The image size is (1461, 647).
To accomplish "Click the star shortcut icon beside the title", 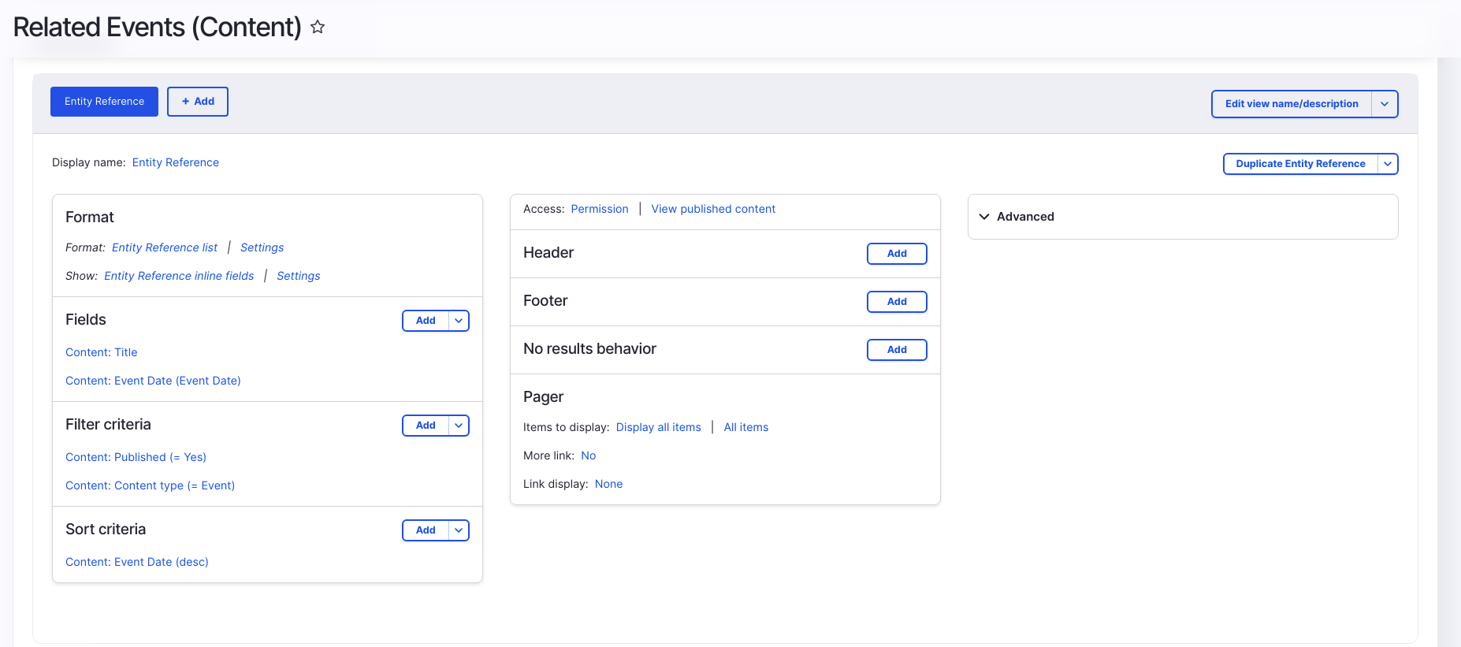I will point(318,28).
